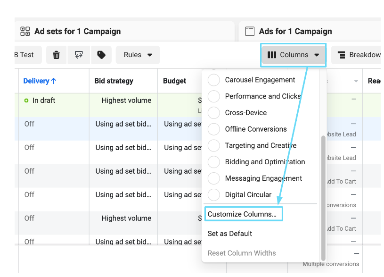Click the tag label icon
This screenshot has width=384, height=277.
tap(101, 55)
